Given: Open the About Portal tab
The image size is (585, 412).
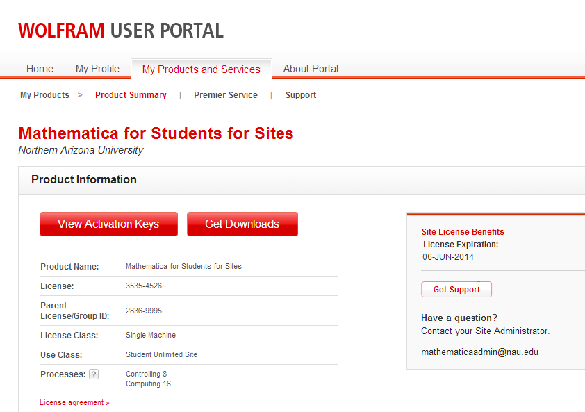Looking at the screenshot, I should tap(311, 69).
